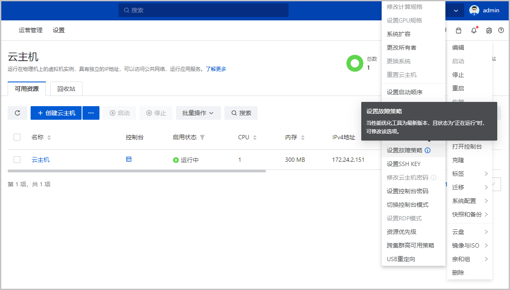Screen dimensions: 510x290
Task: Sort the list by 名称 column arrows
Action: [x=49, y=138]
